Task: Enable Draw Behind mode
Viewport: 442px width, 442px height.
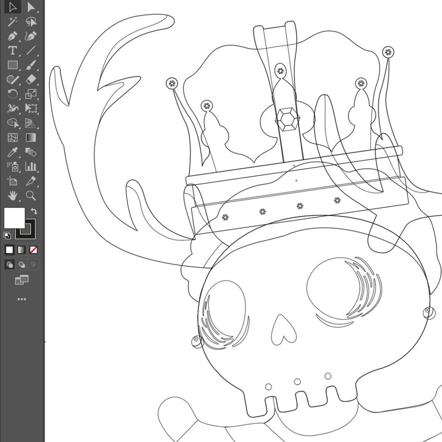Action: (x=22, y=265)
